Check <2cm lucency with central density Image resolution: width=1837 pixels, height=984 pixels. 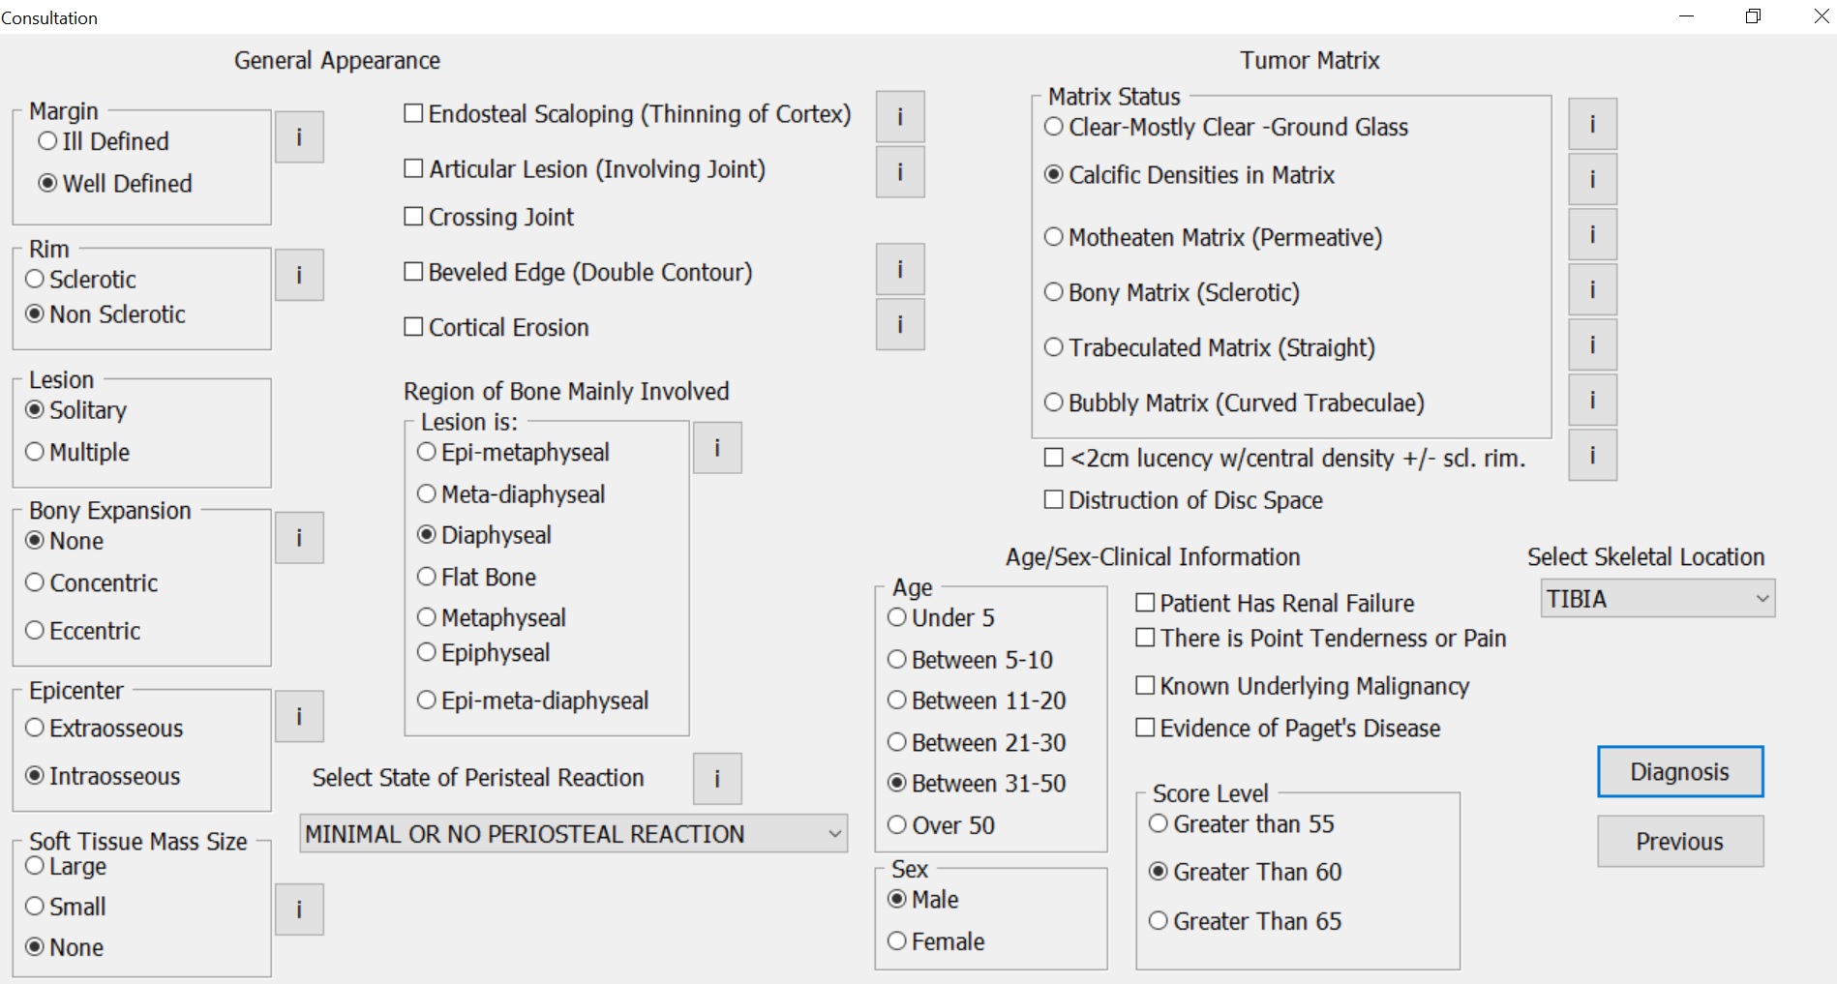coord(1285,458)
